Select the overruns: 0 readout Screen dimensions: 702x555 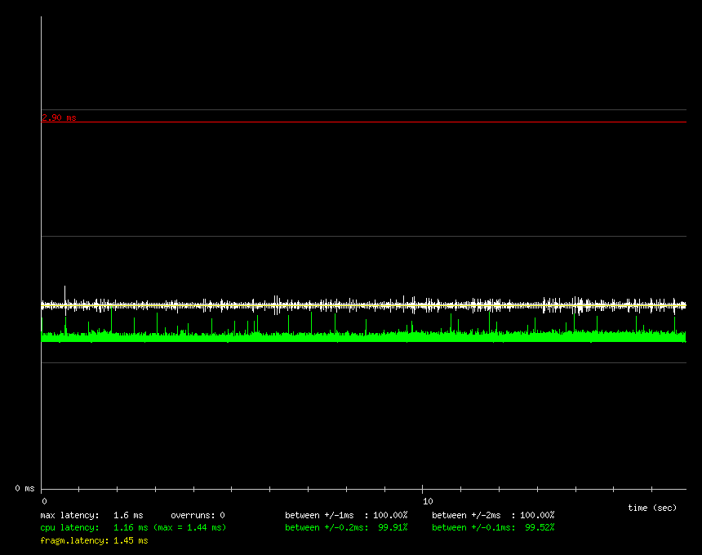tap(198, 515)
